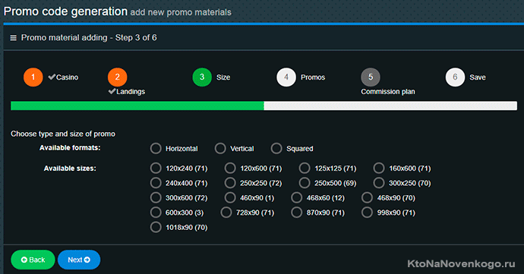
Task: Open the hamburger menu beside Promo material adding
Action: (x=14, y=38)
